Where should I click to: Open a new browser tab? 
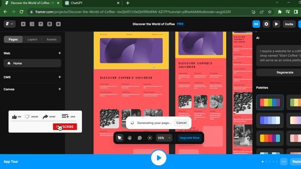tap(127, 3)
